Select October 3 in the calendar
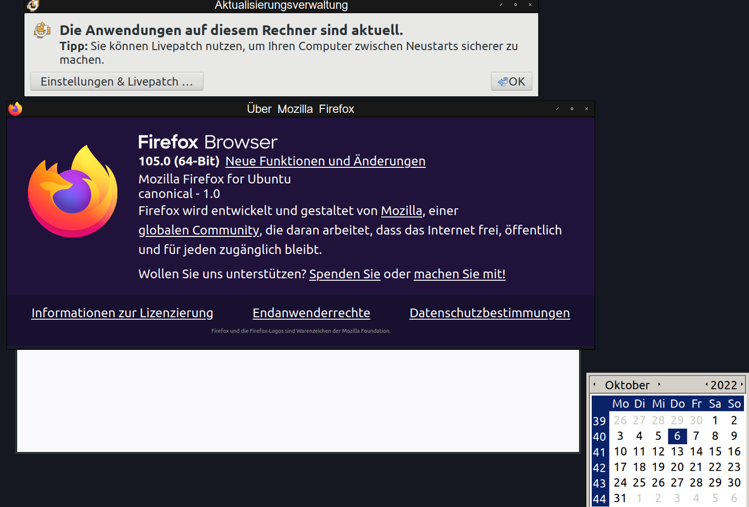Image resolution: width=749 pixels, height=507 pixels. click(x=620, y=436)
